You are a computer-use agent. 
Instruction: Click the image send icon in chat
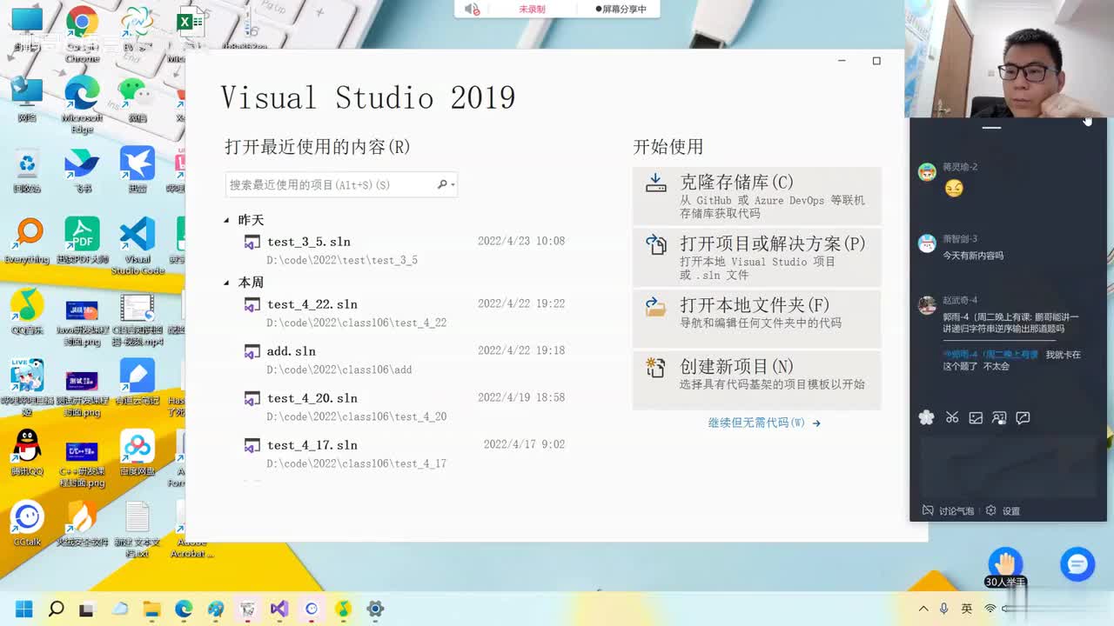[976, 418]
